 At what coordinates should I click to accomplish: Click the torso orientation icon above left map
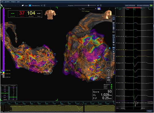click(50, 14)
